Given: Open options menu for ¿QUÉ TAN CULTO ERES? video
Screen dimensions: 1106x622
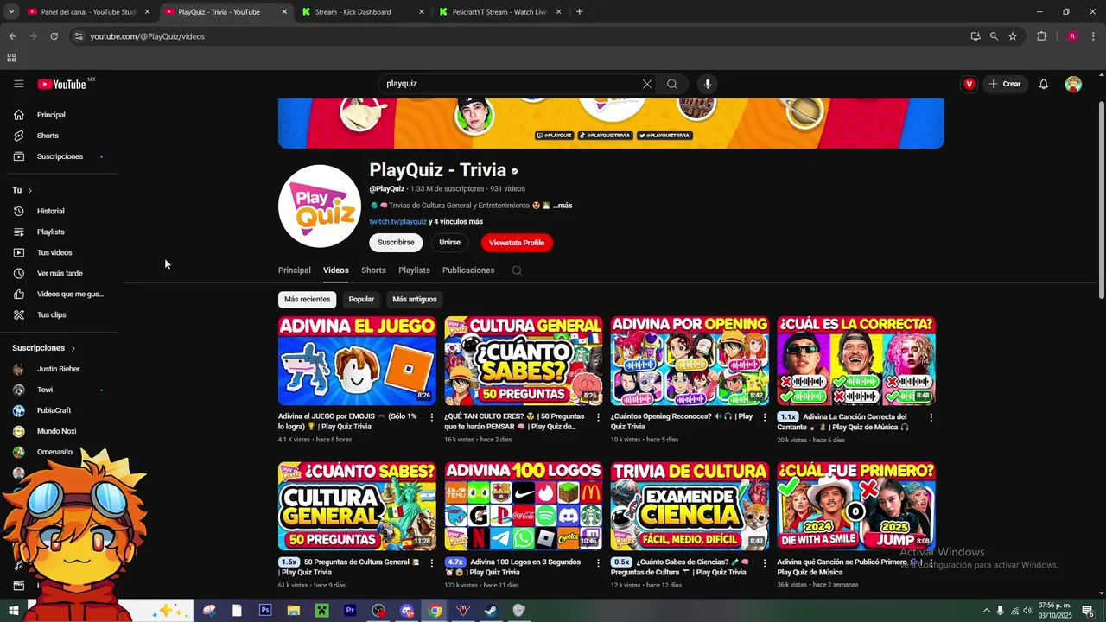Looking at the screenshot, I should pyautogui.click(x=598, y=417).
